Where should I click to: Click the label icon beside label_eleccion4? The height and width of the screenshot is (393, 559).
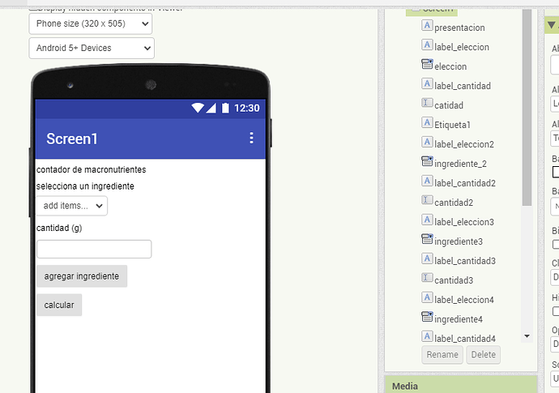[427, 297]
